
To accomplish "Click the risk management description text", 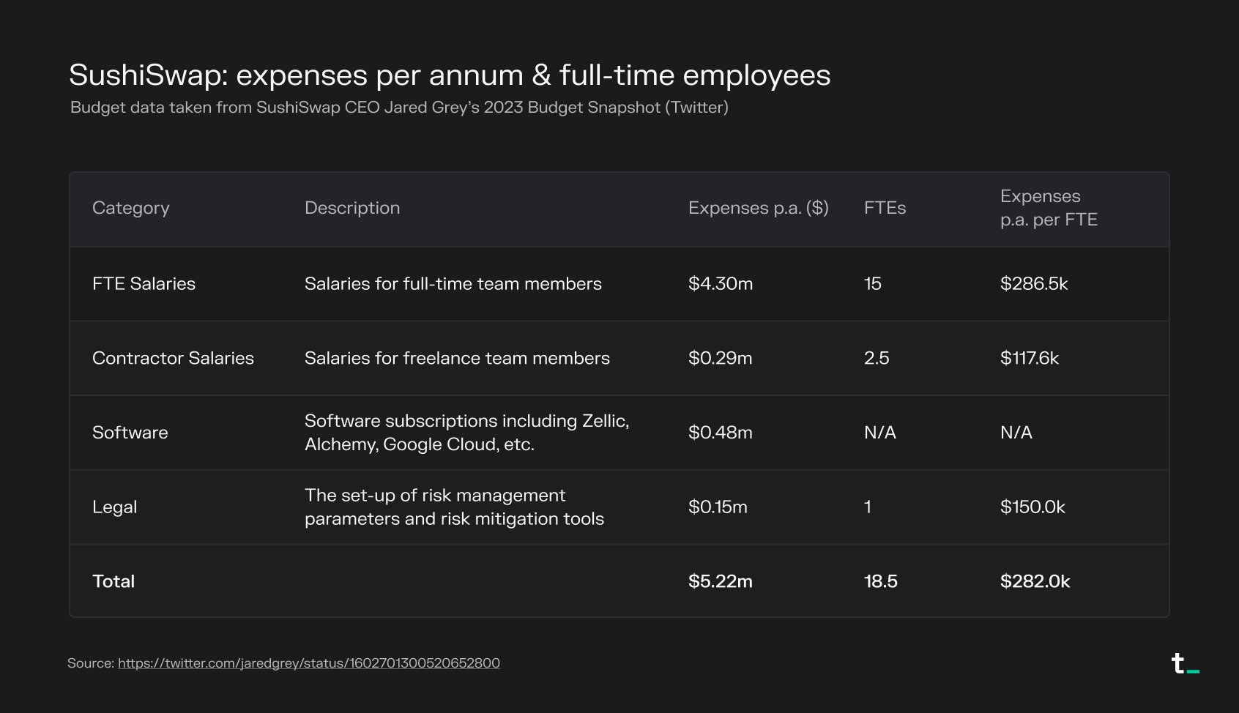I will point(454,507).
